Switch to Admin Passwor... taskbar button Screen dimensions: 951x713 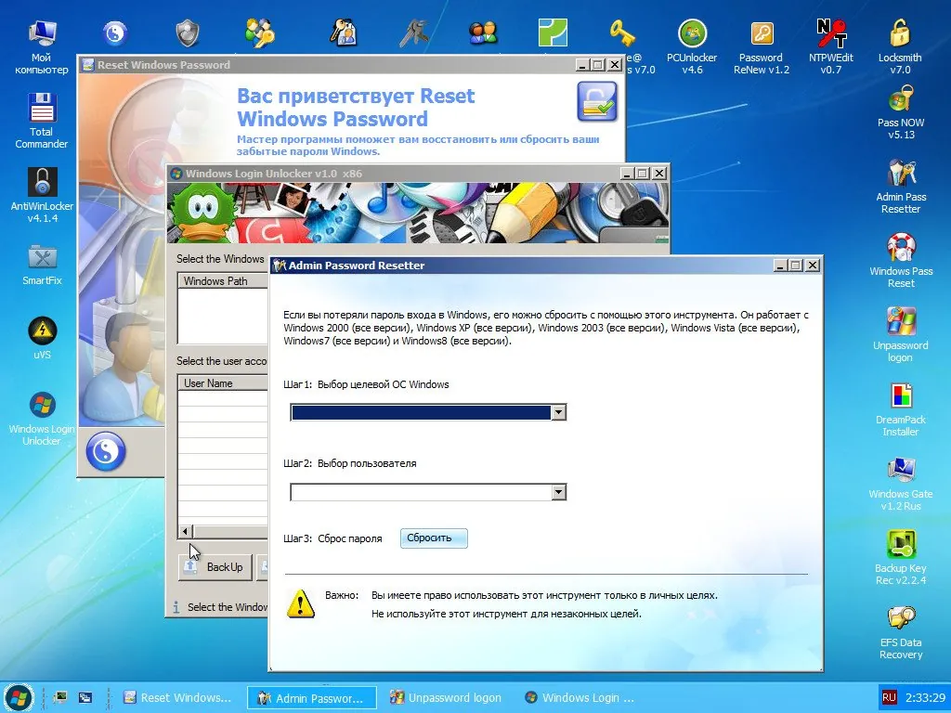312,698
